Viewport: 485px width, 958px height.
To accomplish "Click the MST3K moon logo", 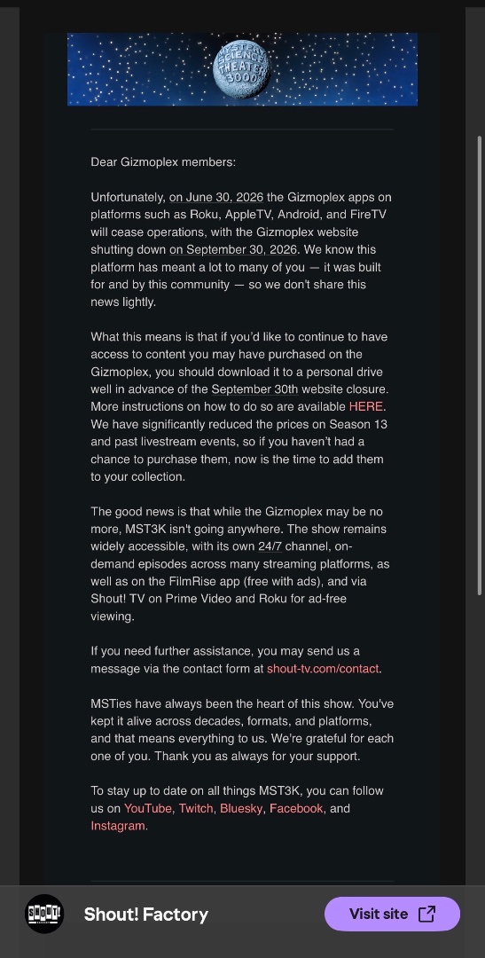I will click(x=242, y=68).
